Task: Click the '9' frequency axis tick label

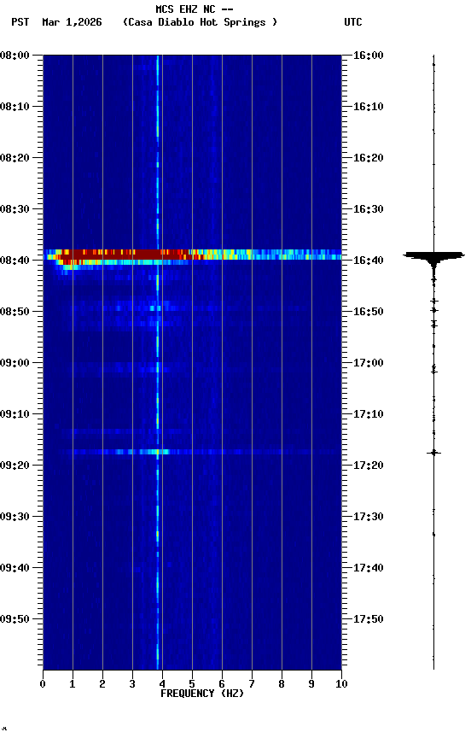Action: click(x=311, y=684)
